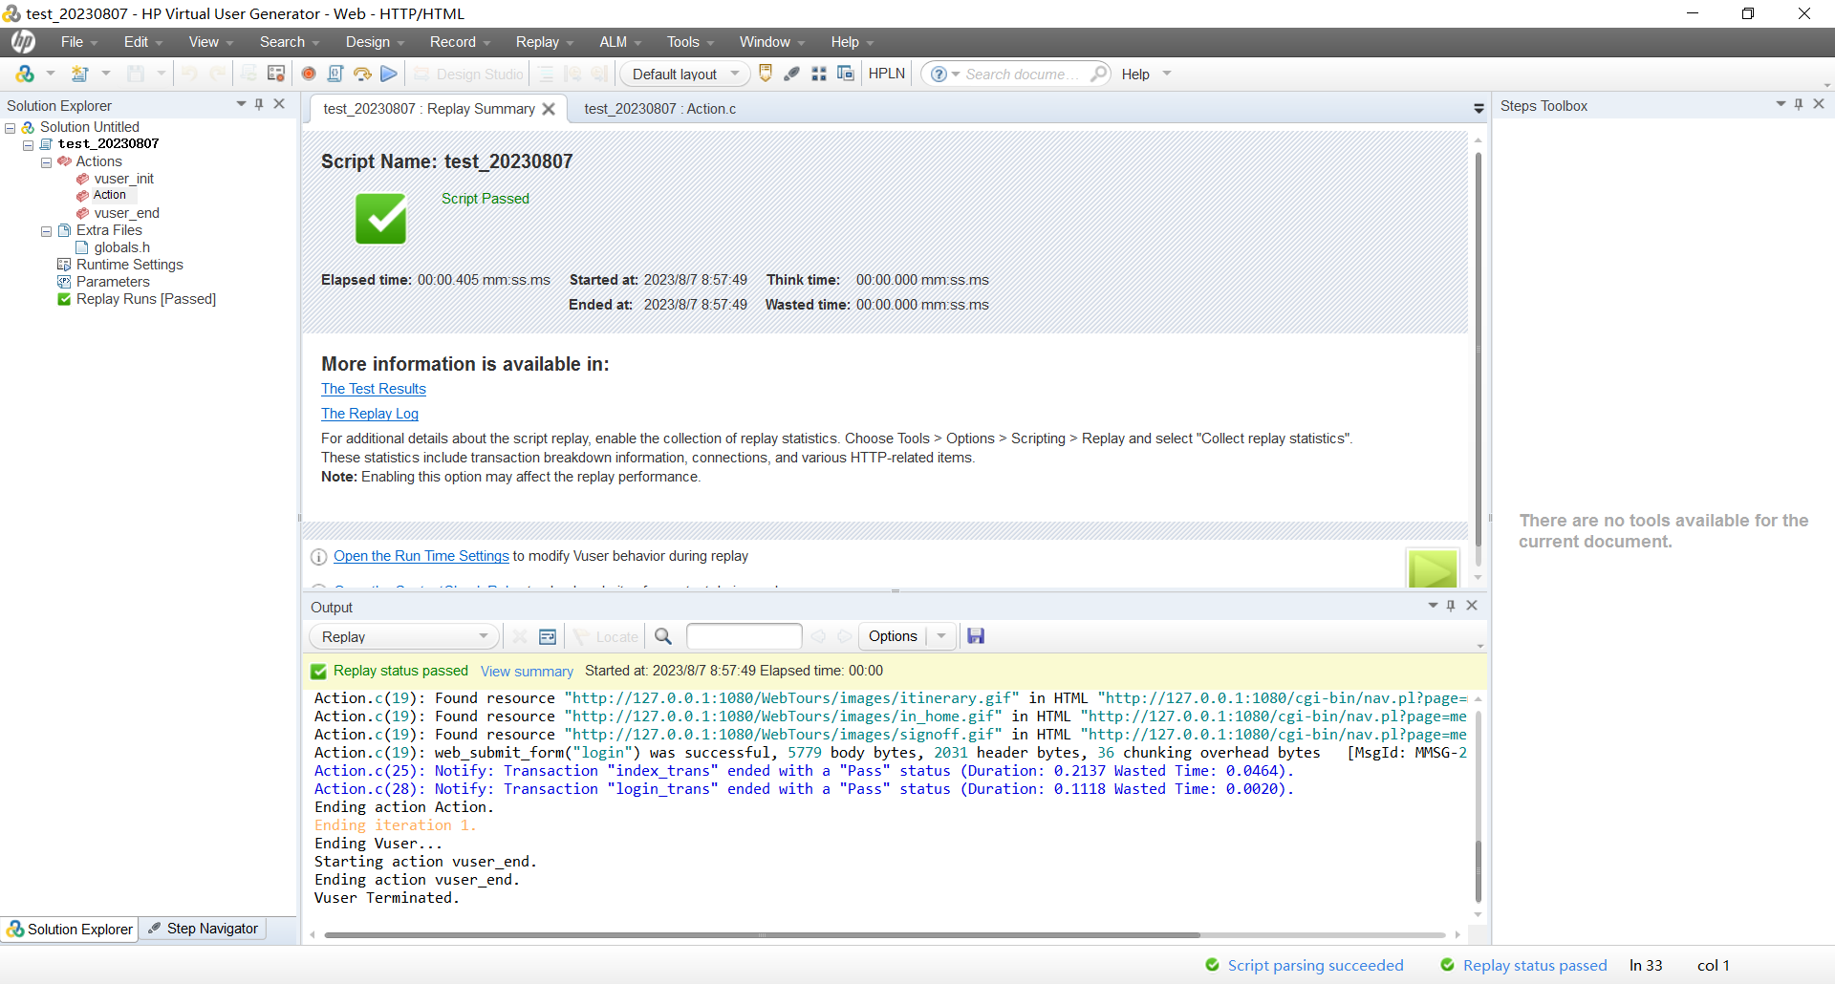Click the Output panel search magnifier icon

[x=663, y=636]
